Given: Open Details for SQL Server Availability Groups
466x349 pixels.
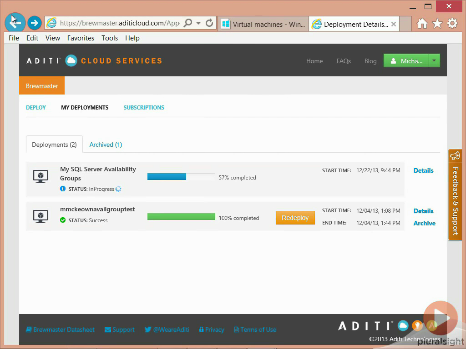Looking at the screenshot, I should (424, 170).
